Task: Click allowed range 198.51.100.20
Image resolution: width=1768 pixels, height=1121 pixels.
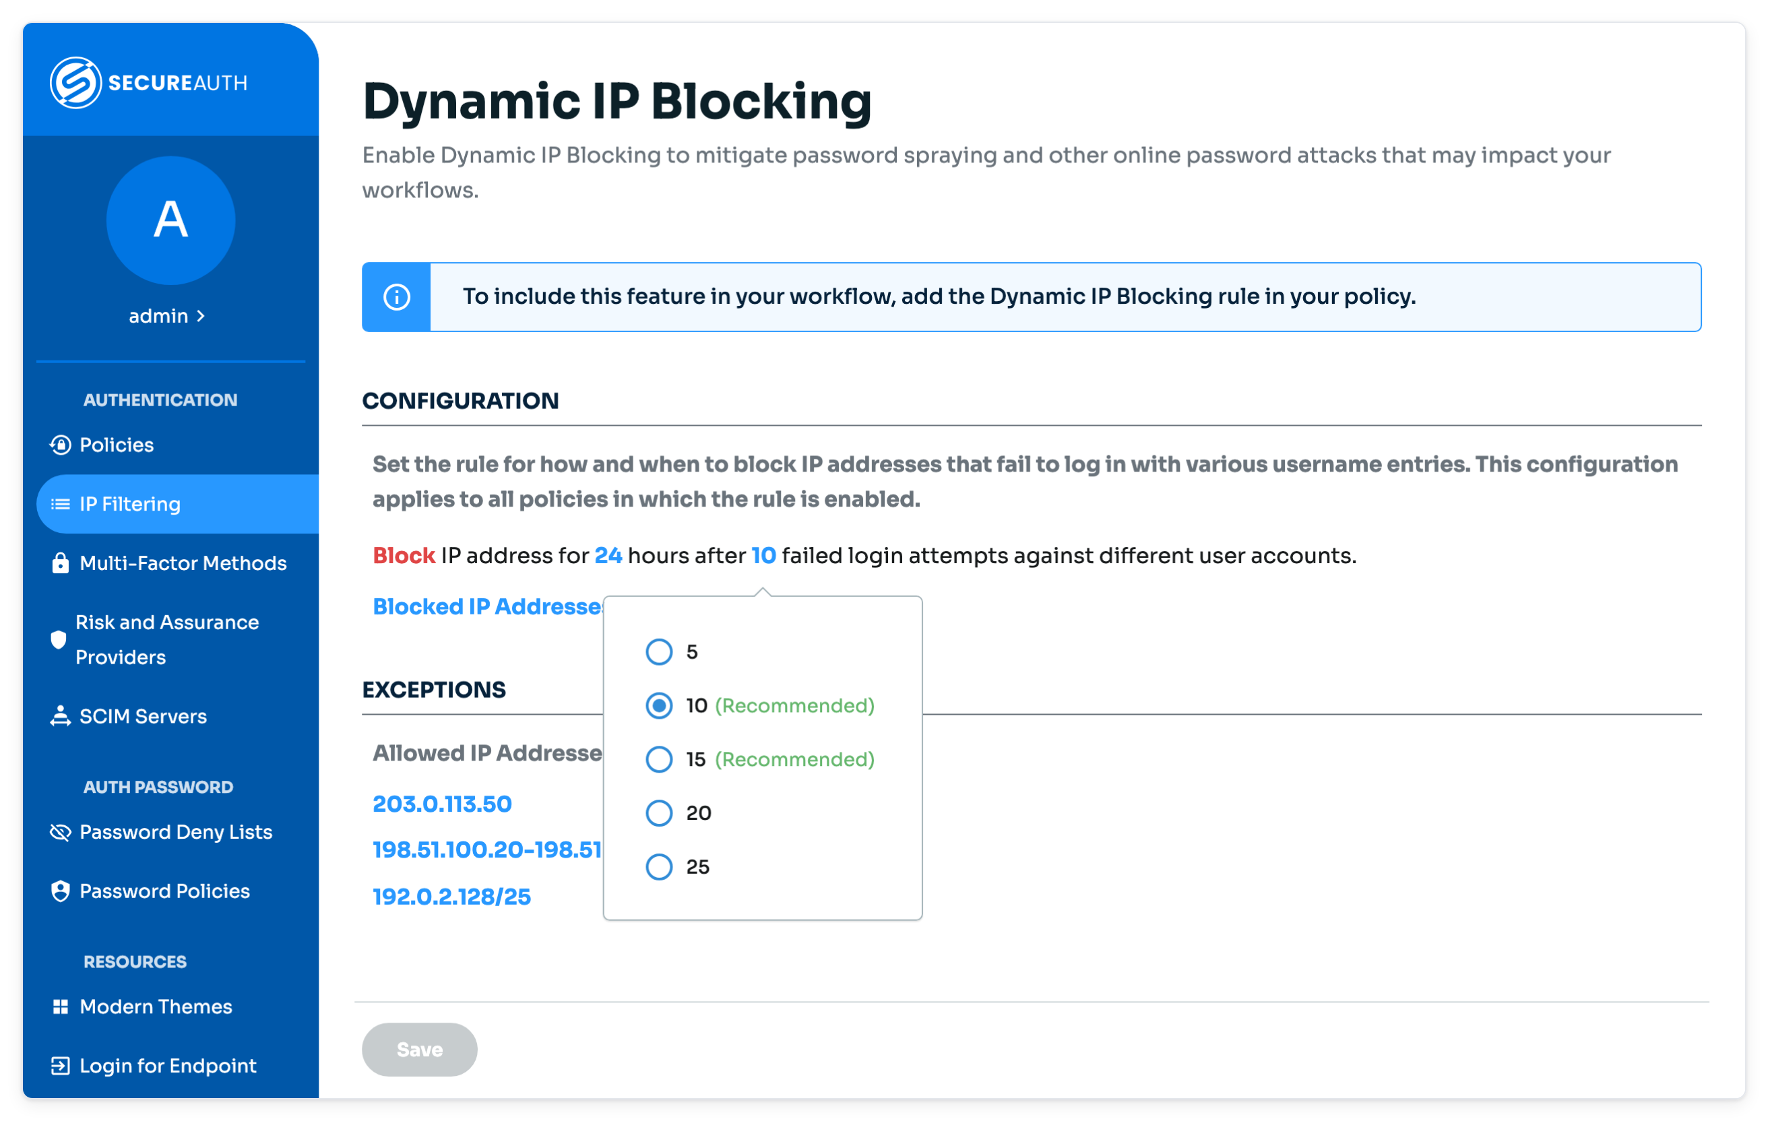Action: (x=488, y=850)
